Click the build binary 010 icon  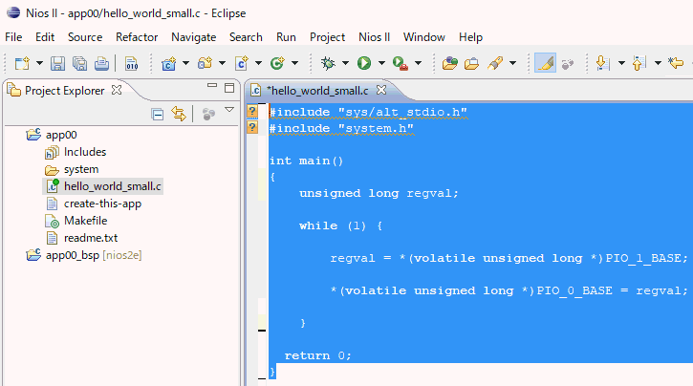(131, 64)
